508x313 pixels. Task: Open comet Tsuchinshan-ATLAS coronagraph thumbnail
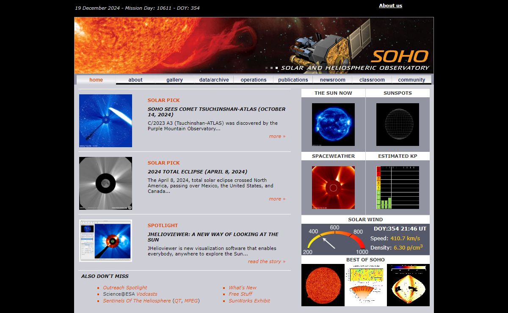105,121
